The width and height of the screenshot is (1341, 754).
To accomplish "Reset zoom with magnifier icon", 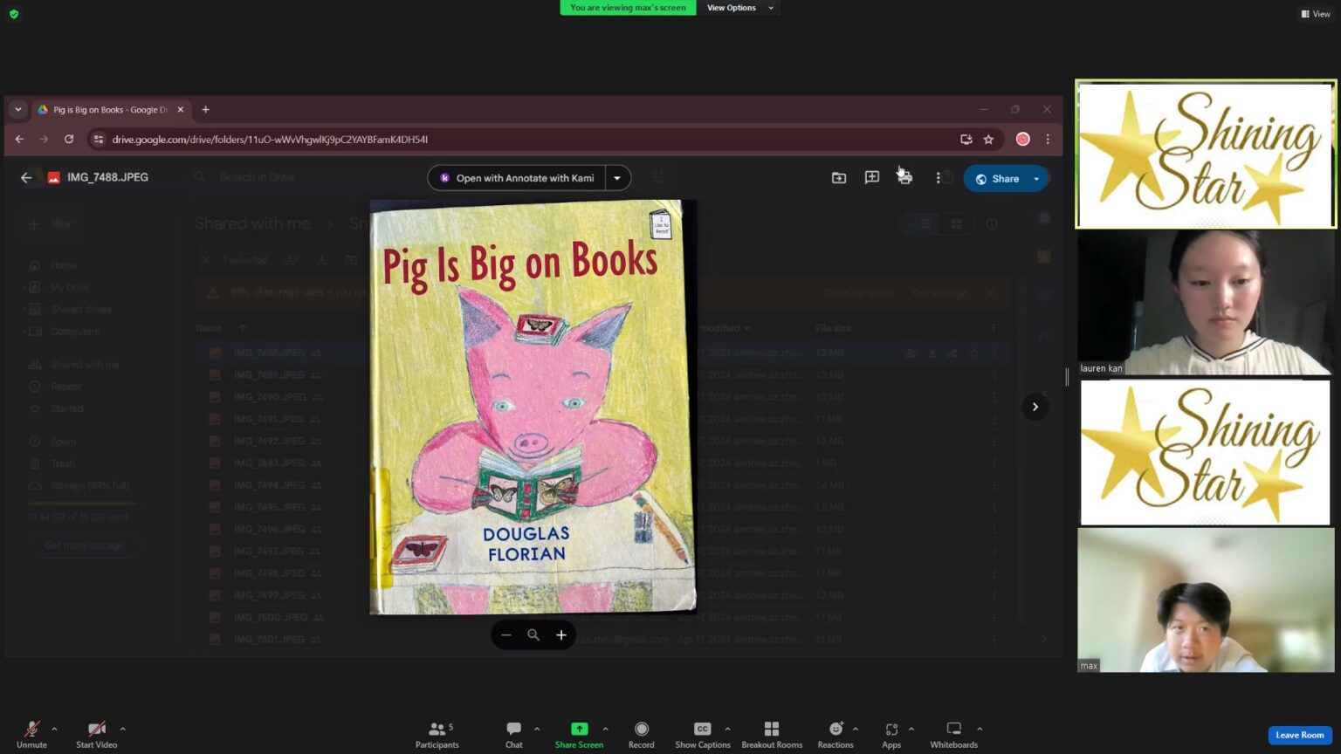I will [x=533, y=635].
